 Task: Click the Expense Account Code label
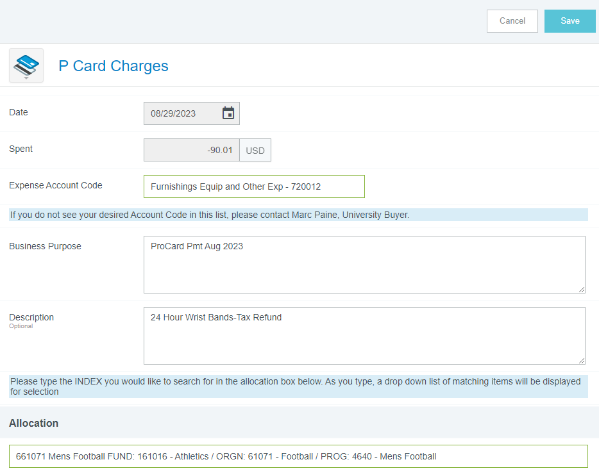coord(56,185)
